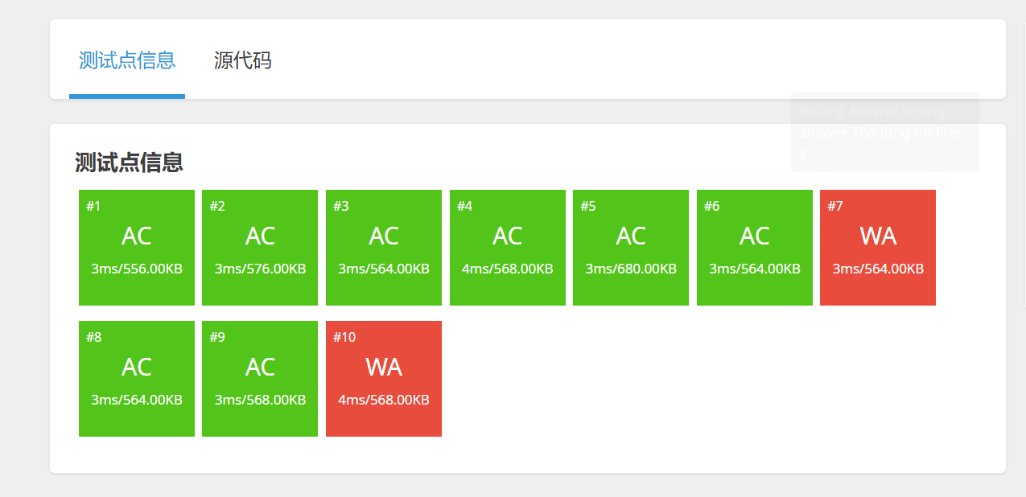Switch to the 测试点信息 tab

pos(127,60)
